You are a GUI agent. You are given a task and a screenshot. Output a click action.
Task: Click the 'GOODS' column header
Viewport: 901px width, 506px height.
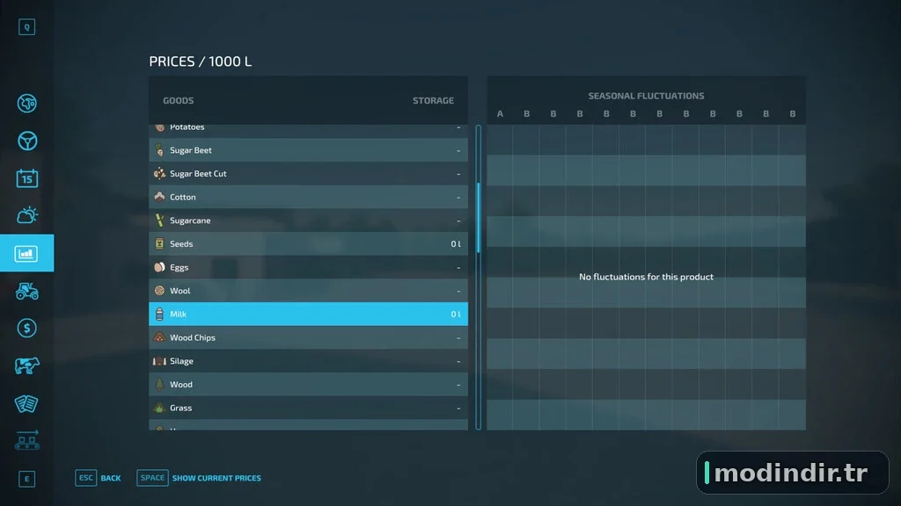click(178, 100)
